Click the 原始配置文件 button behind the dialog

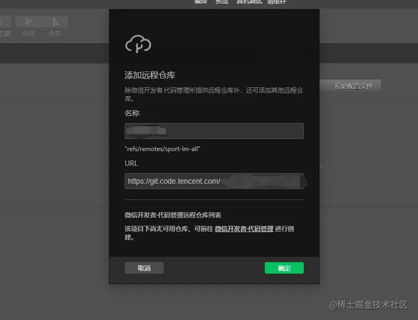pyautogui.click(x=351, y=86)
